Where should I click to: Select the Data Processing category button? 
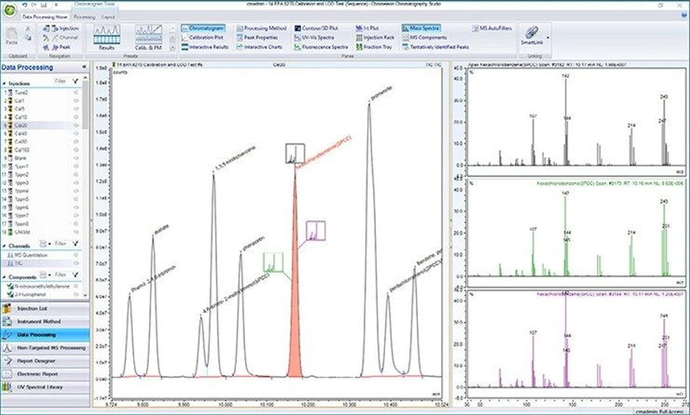coord(45,335)
